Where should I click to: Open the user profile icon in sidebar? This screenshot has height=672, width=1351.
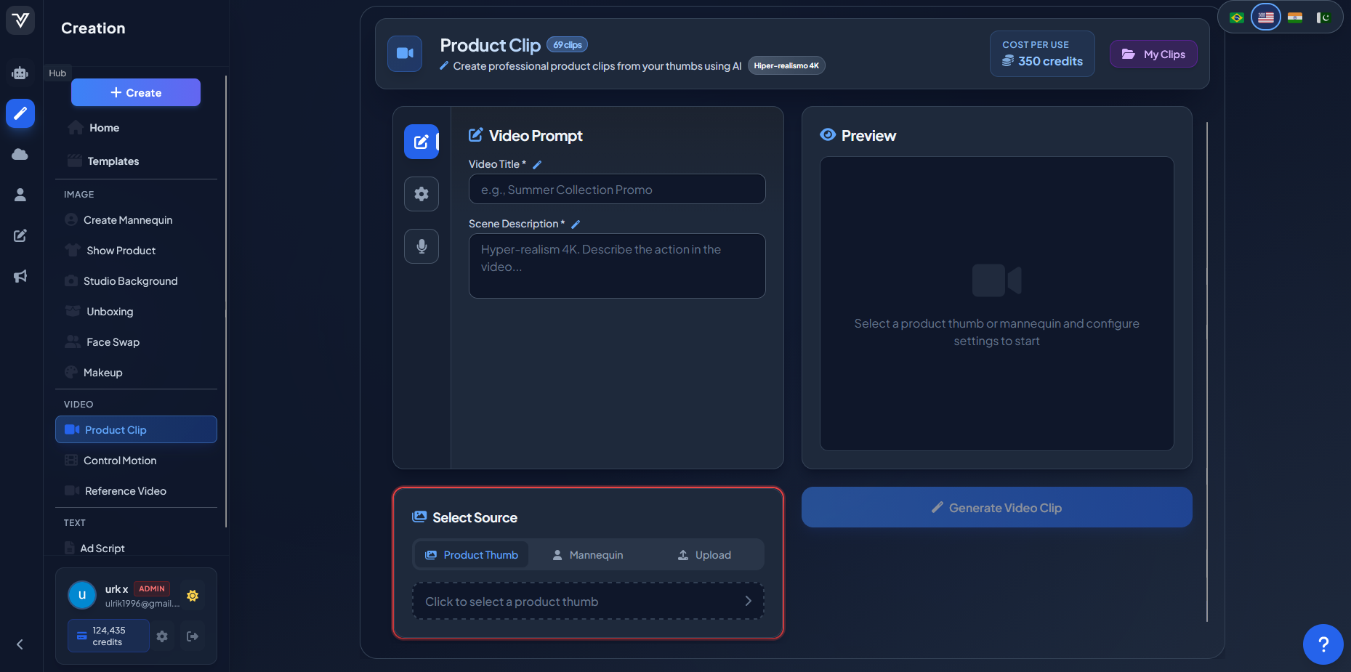pos(20,195)
